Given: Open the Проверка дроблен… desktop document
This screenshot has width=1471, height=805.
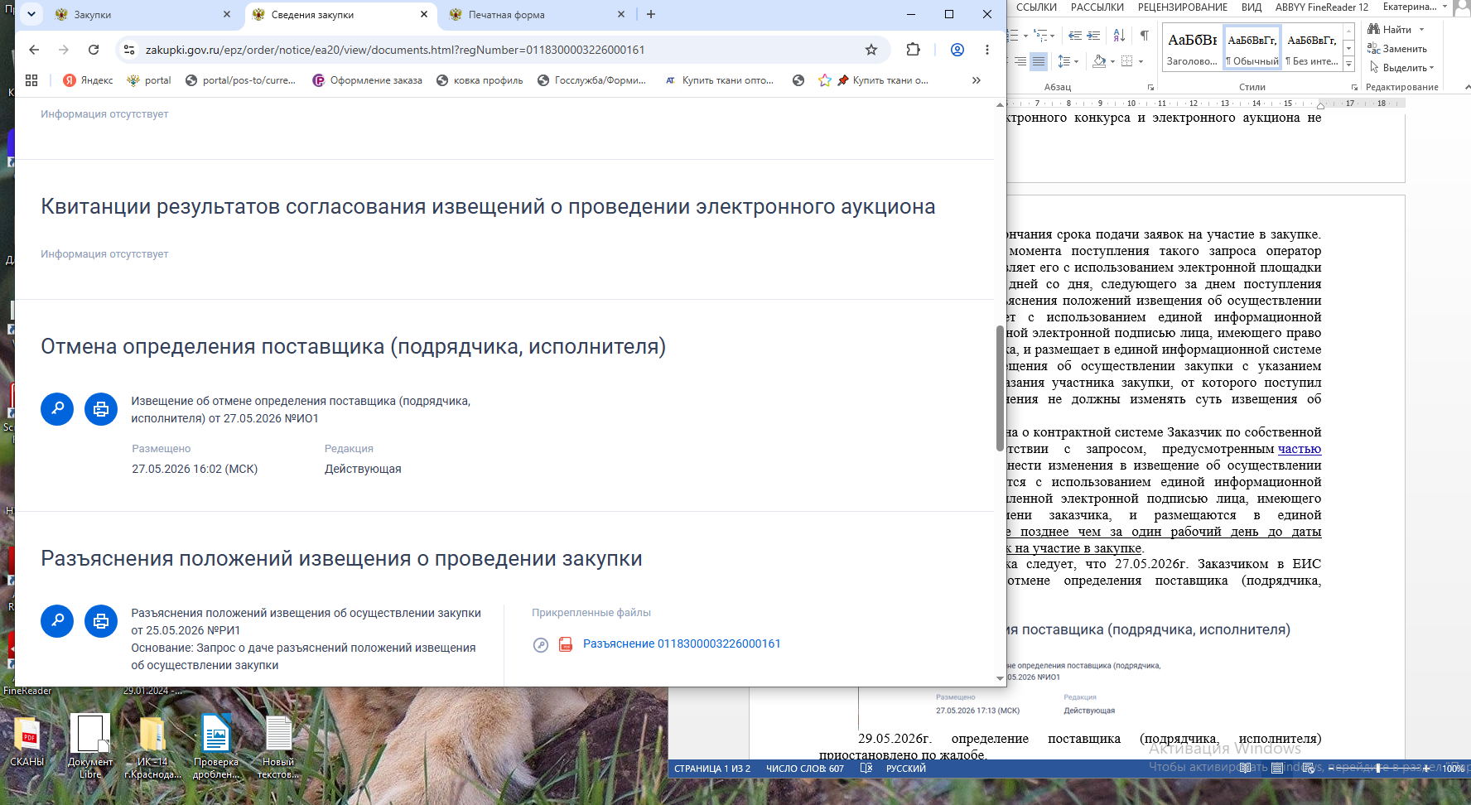Looking at the screenshot, I should (x=216, y=747).
